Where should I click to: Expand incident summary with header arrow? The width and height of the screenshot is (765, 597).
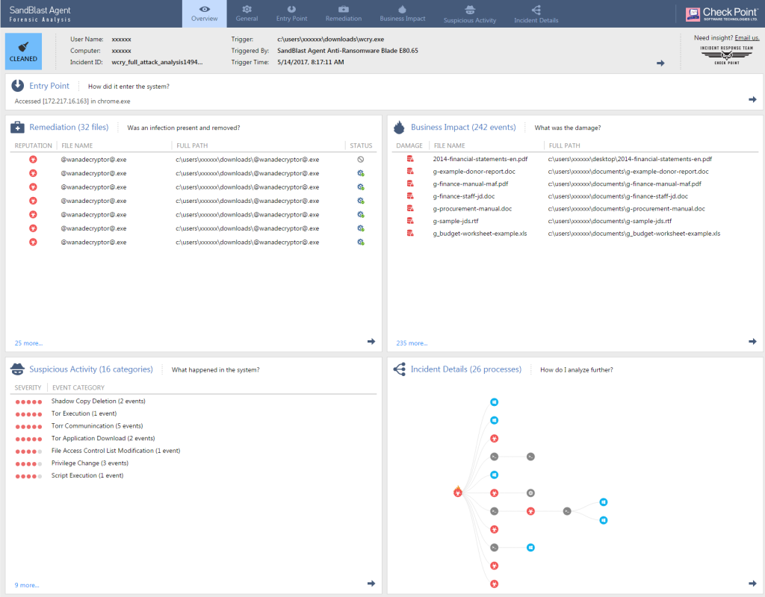click(660, 63)
